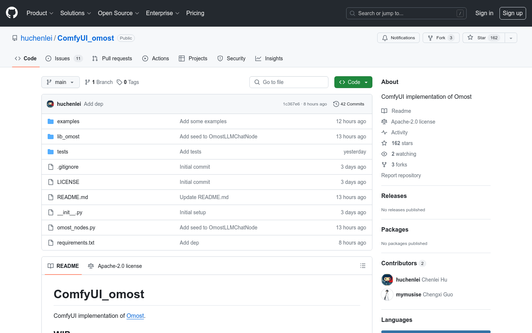
Task: Switch to the Issues tab
Action: coord(62,58)
